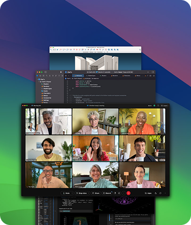Toggle Stop video in the meeting

coord(81,193)
